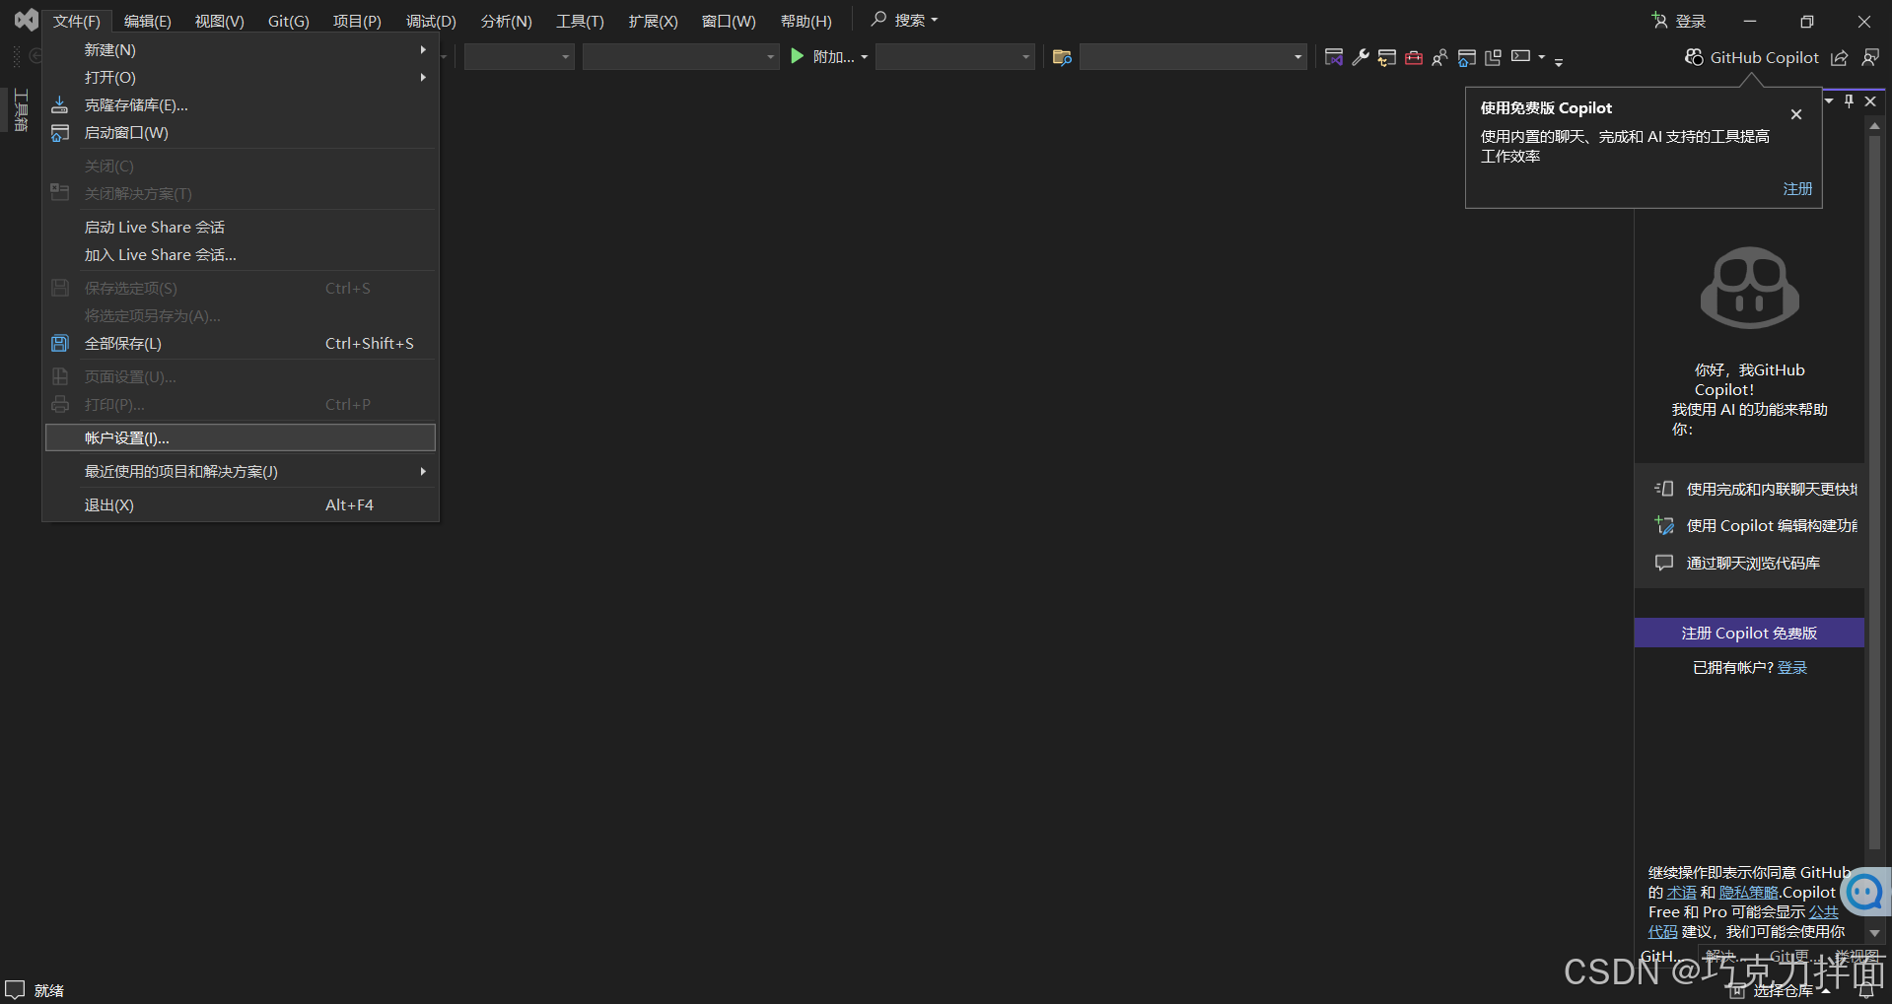Expand the 新建(N) submenu
Screen dimensions: 1892x1004
(241, 49)
